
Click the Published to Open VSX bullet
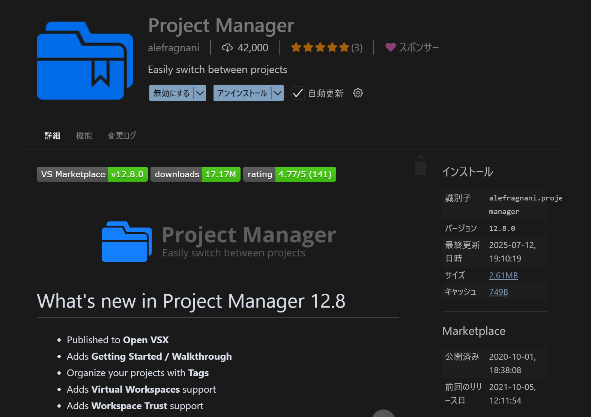118,340
